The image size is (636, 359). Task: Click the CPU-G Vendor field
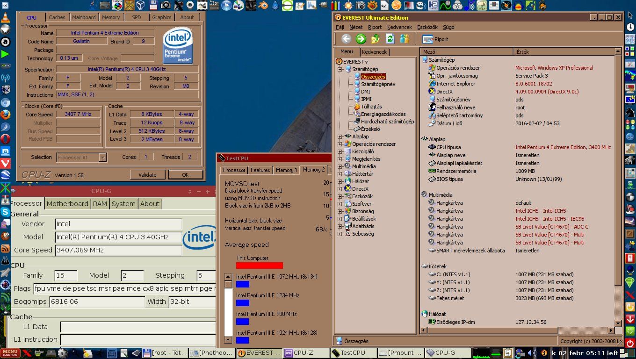tap(118, 224)
